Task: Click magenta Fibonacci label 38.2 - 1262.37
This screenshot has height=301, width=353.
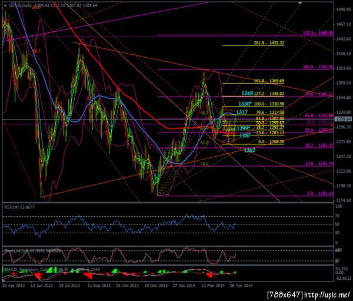Action: point(319,145)
